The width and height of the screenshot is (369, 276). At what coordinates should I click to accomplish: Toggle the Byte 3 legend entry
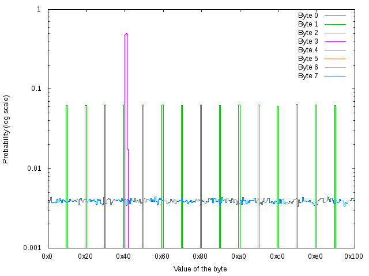point(308,41)
